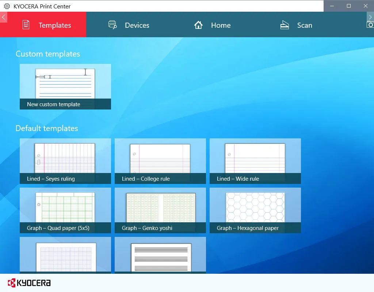Click the Kyocera logo at bottom
Viewport: 374px width, 292px height.
click(x=29, y=283)
